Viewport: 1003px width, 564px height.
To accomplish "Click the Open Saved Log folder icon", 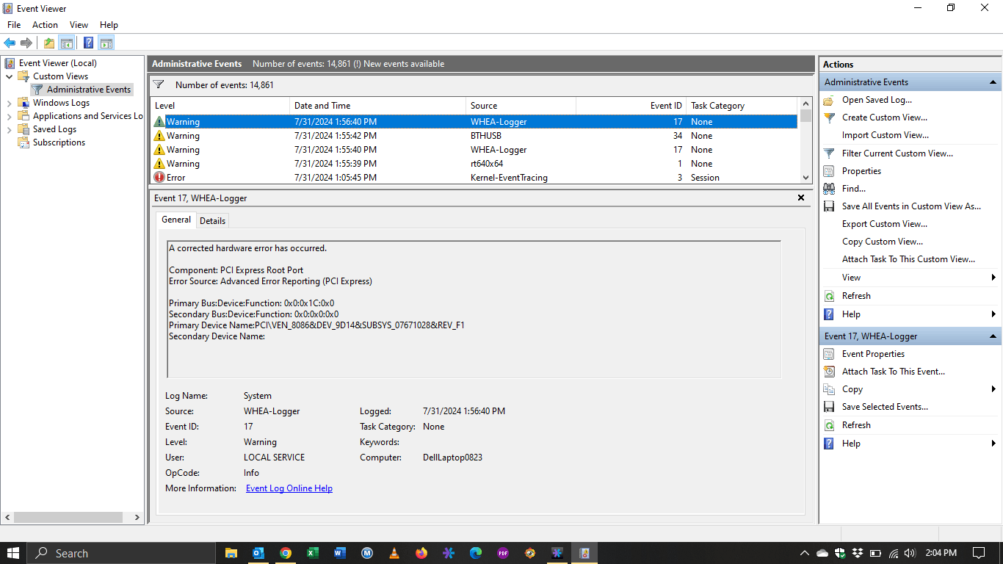I will coord(829,100).
